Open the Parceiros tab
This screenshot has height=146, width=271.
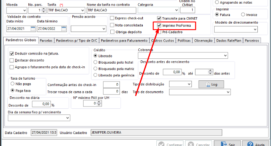[x=252, y=41]
